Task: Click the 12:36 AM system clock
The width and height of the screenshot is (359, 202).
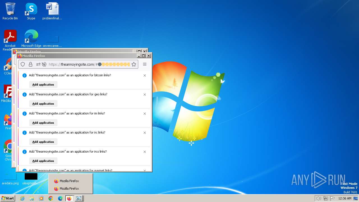Action: 345,198
